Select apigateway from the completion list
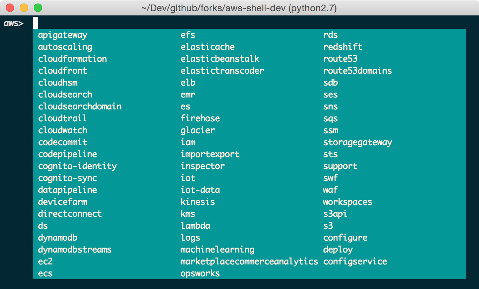 pyautogui.click(x=63, y=35)
